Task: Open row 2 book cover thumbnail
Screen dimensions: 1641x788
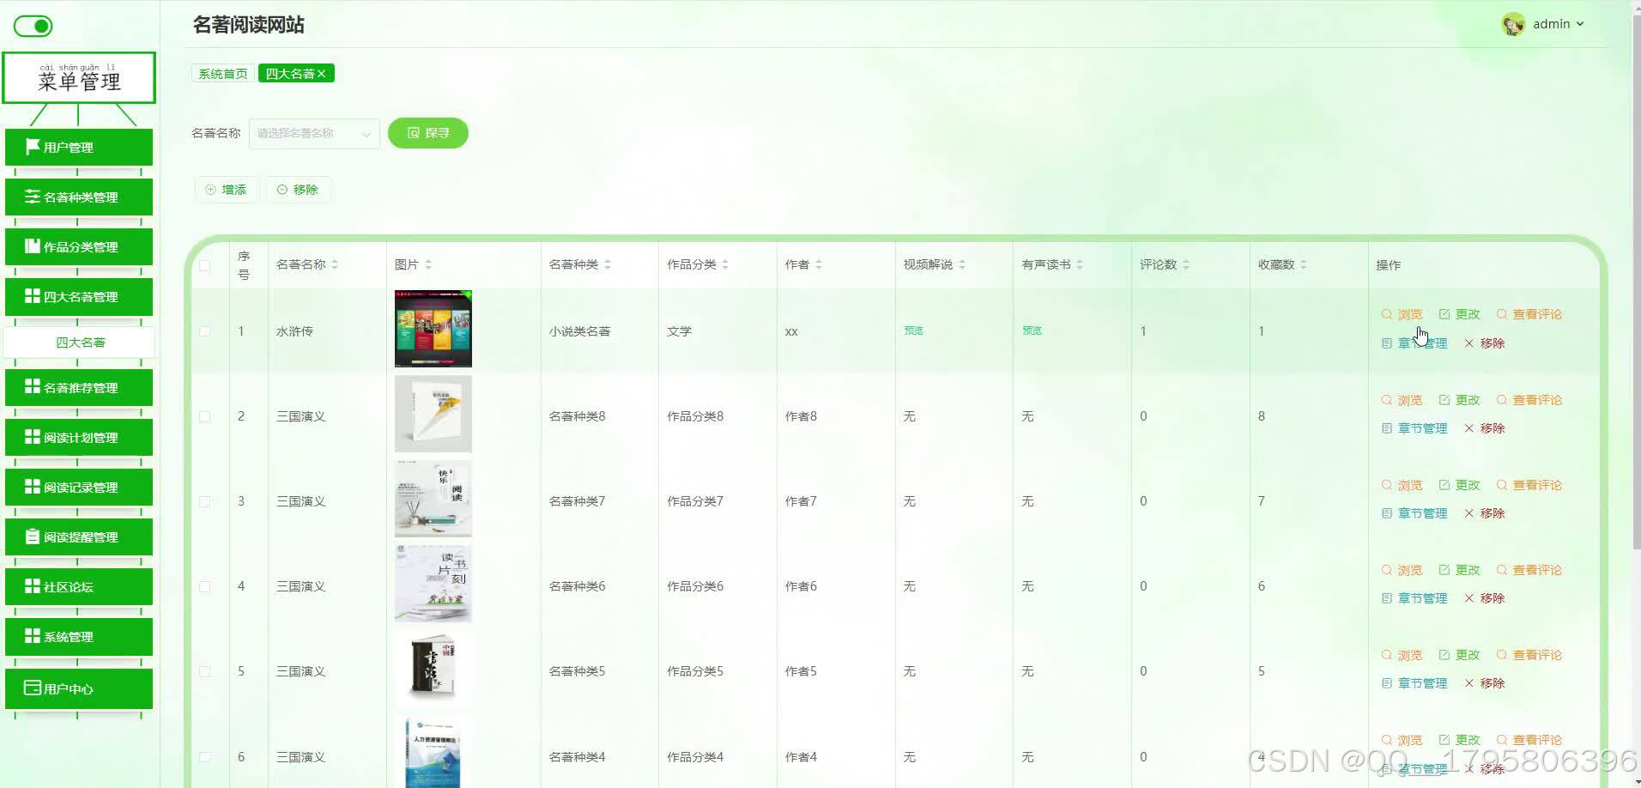Action: [433, 414]
